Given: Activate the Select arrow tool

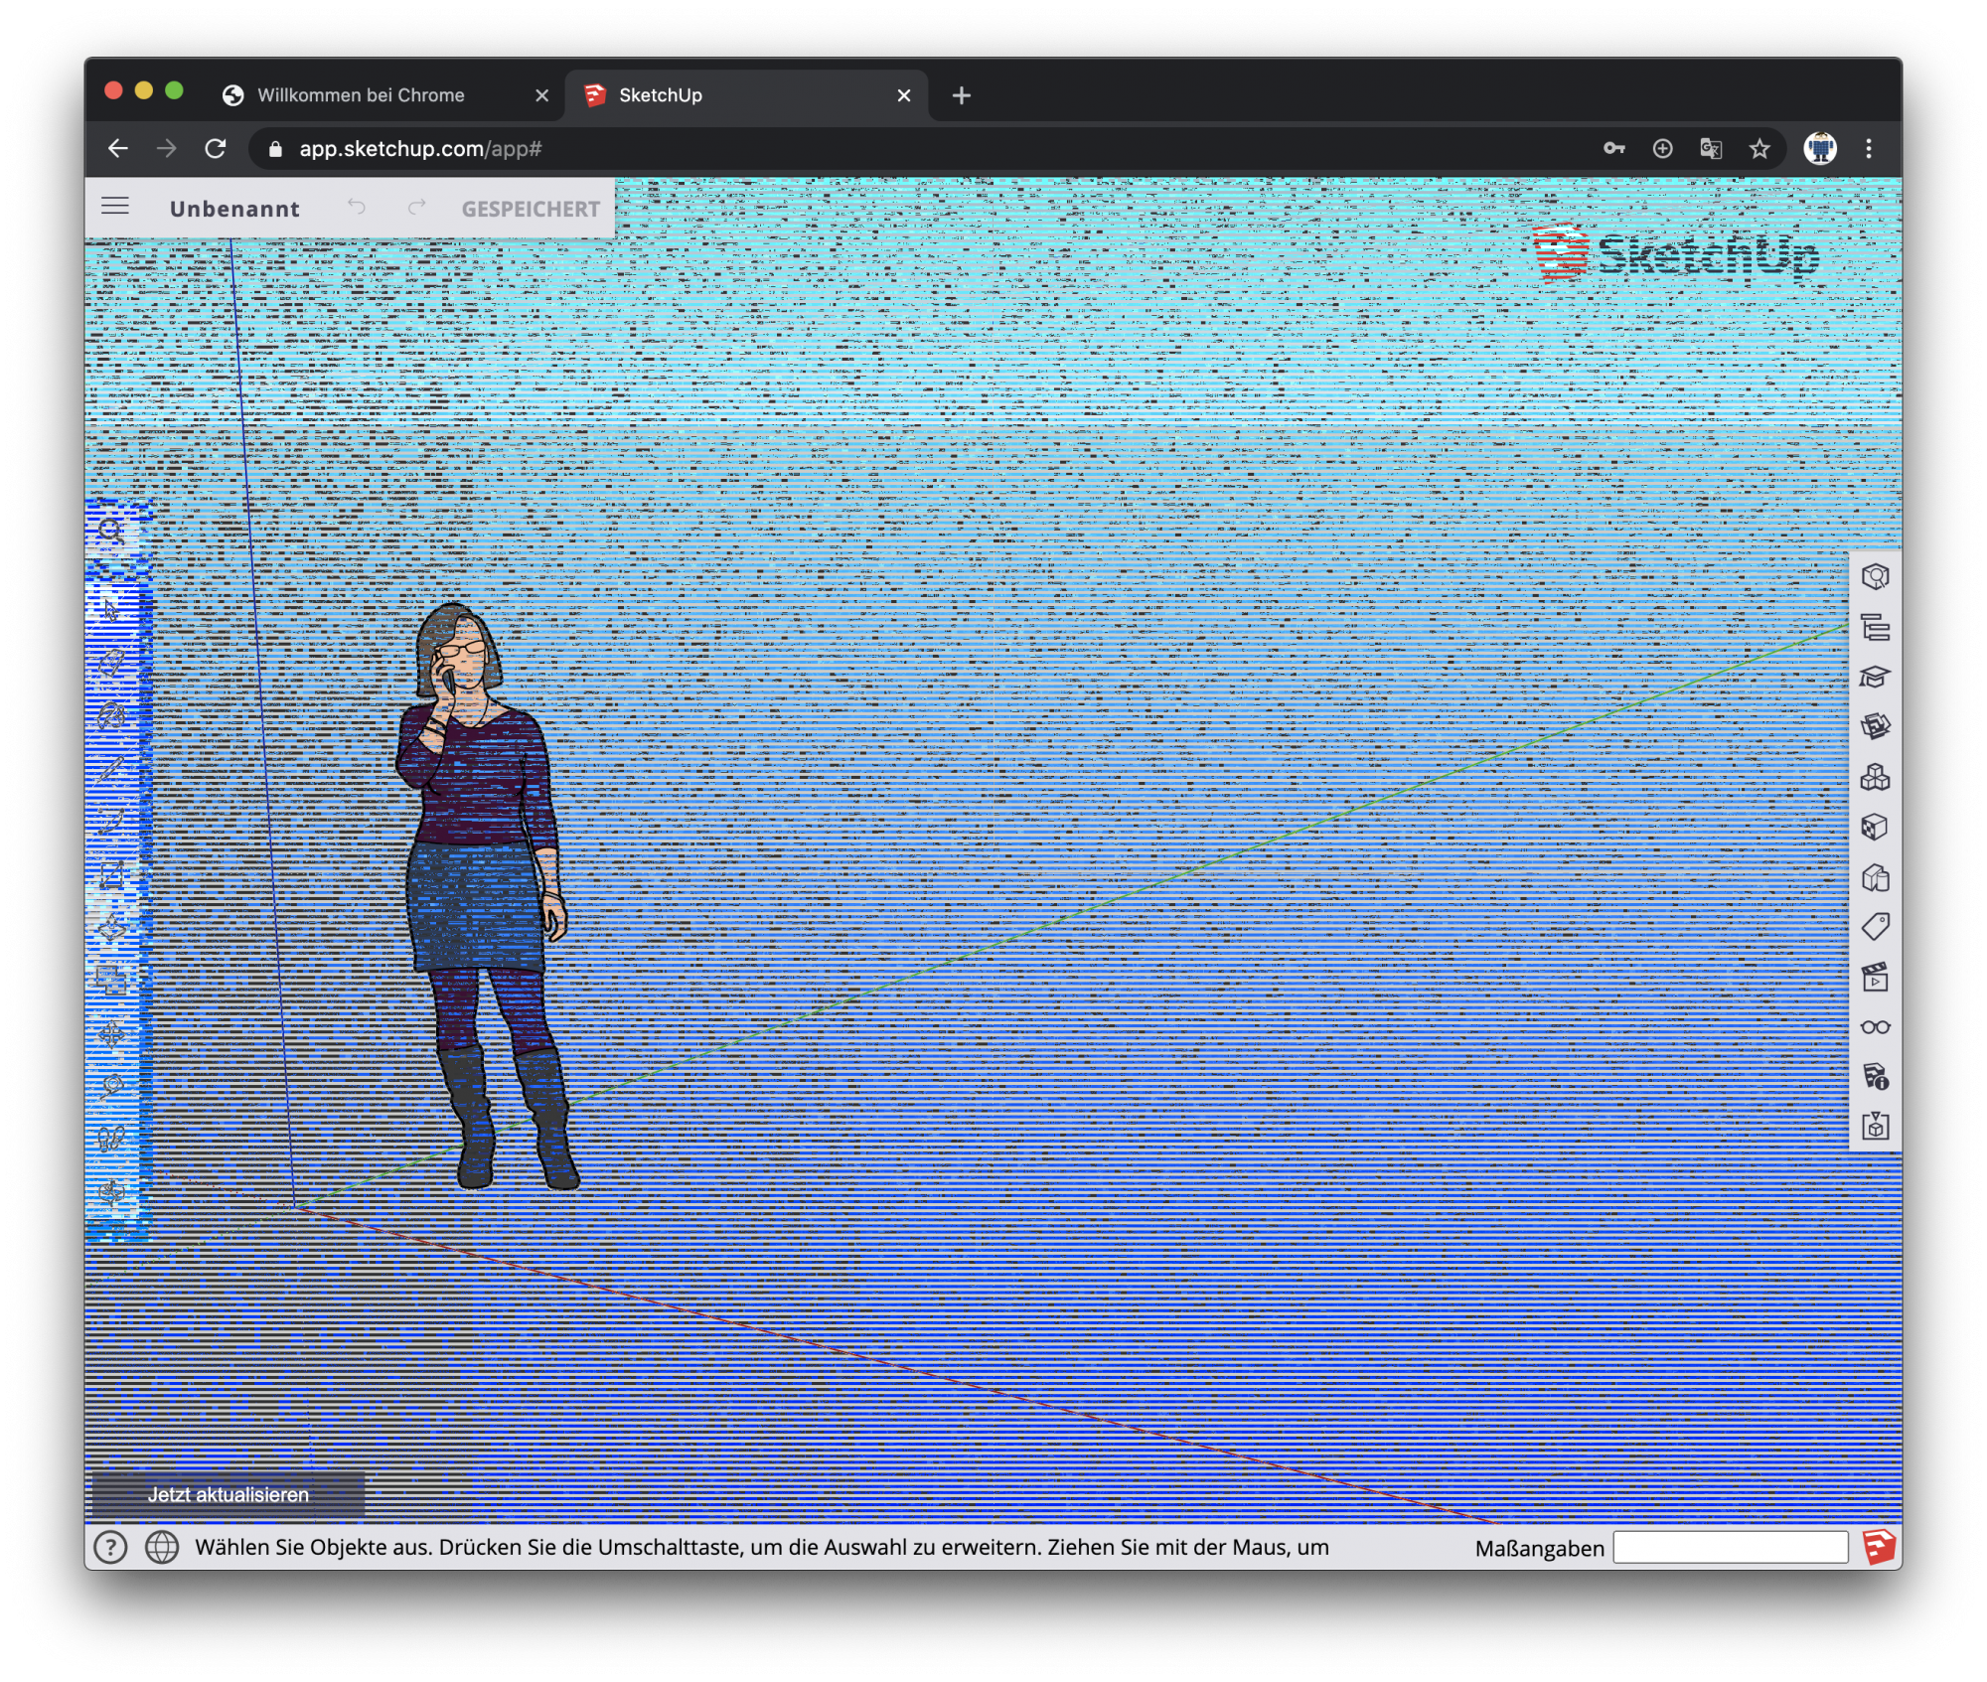Looking at the screenshot, I should (x=111, y=608).
